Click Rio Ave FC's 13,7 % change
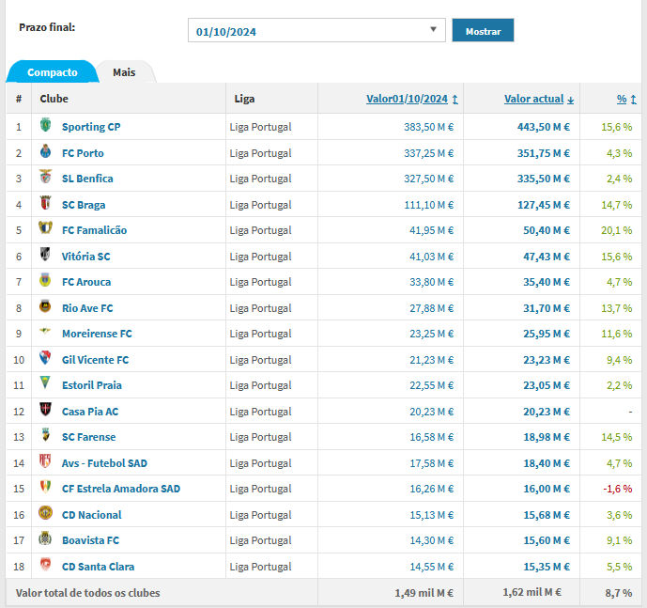The height and width of the screenshot is (608, 647). (x=616, y=308)
